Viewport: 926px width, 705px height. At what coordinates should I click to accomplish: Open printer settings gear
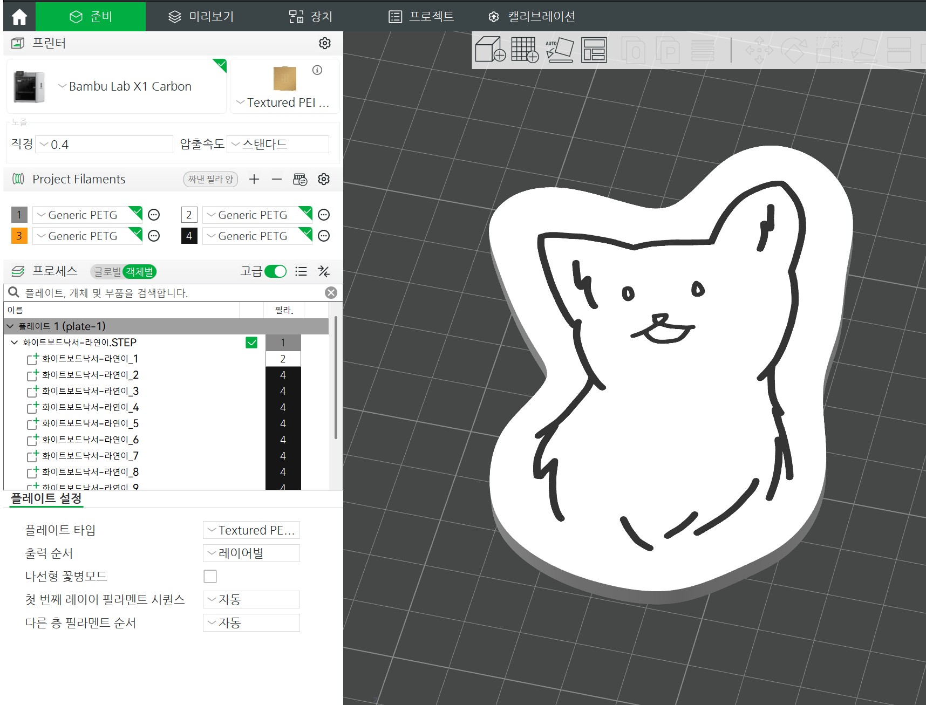324,43
